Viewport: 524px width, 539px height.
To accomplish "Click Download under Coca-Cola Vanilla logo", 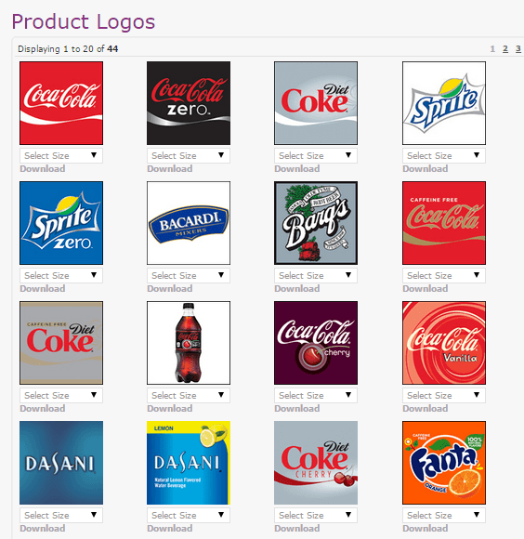I will tap(425, 408).
